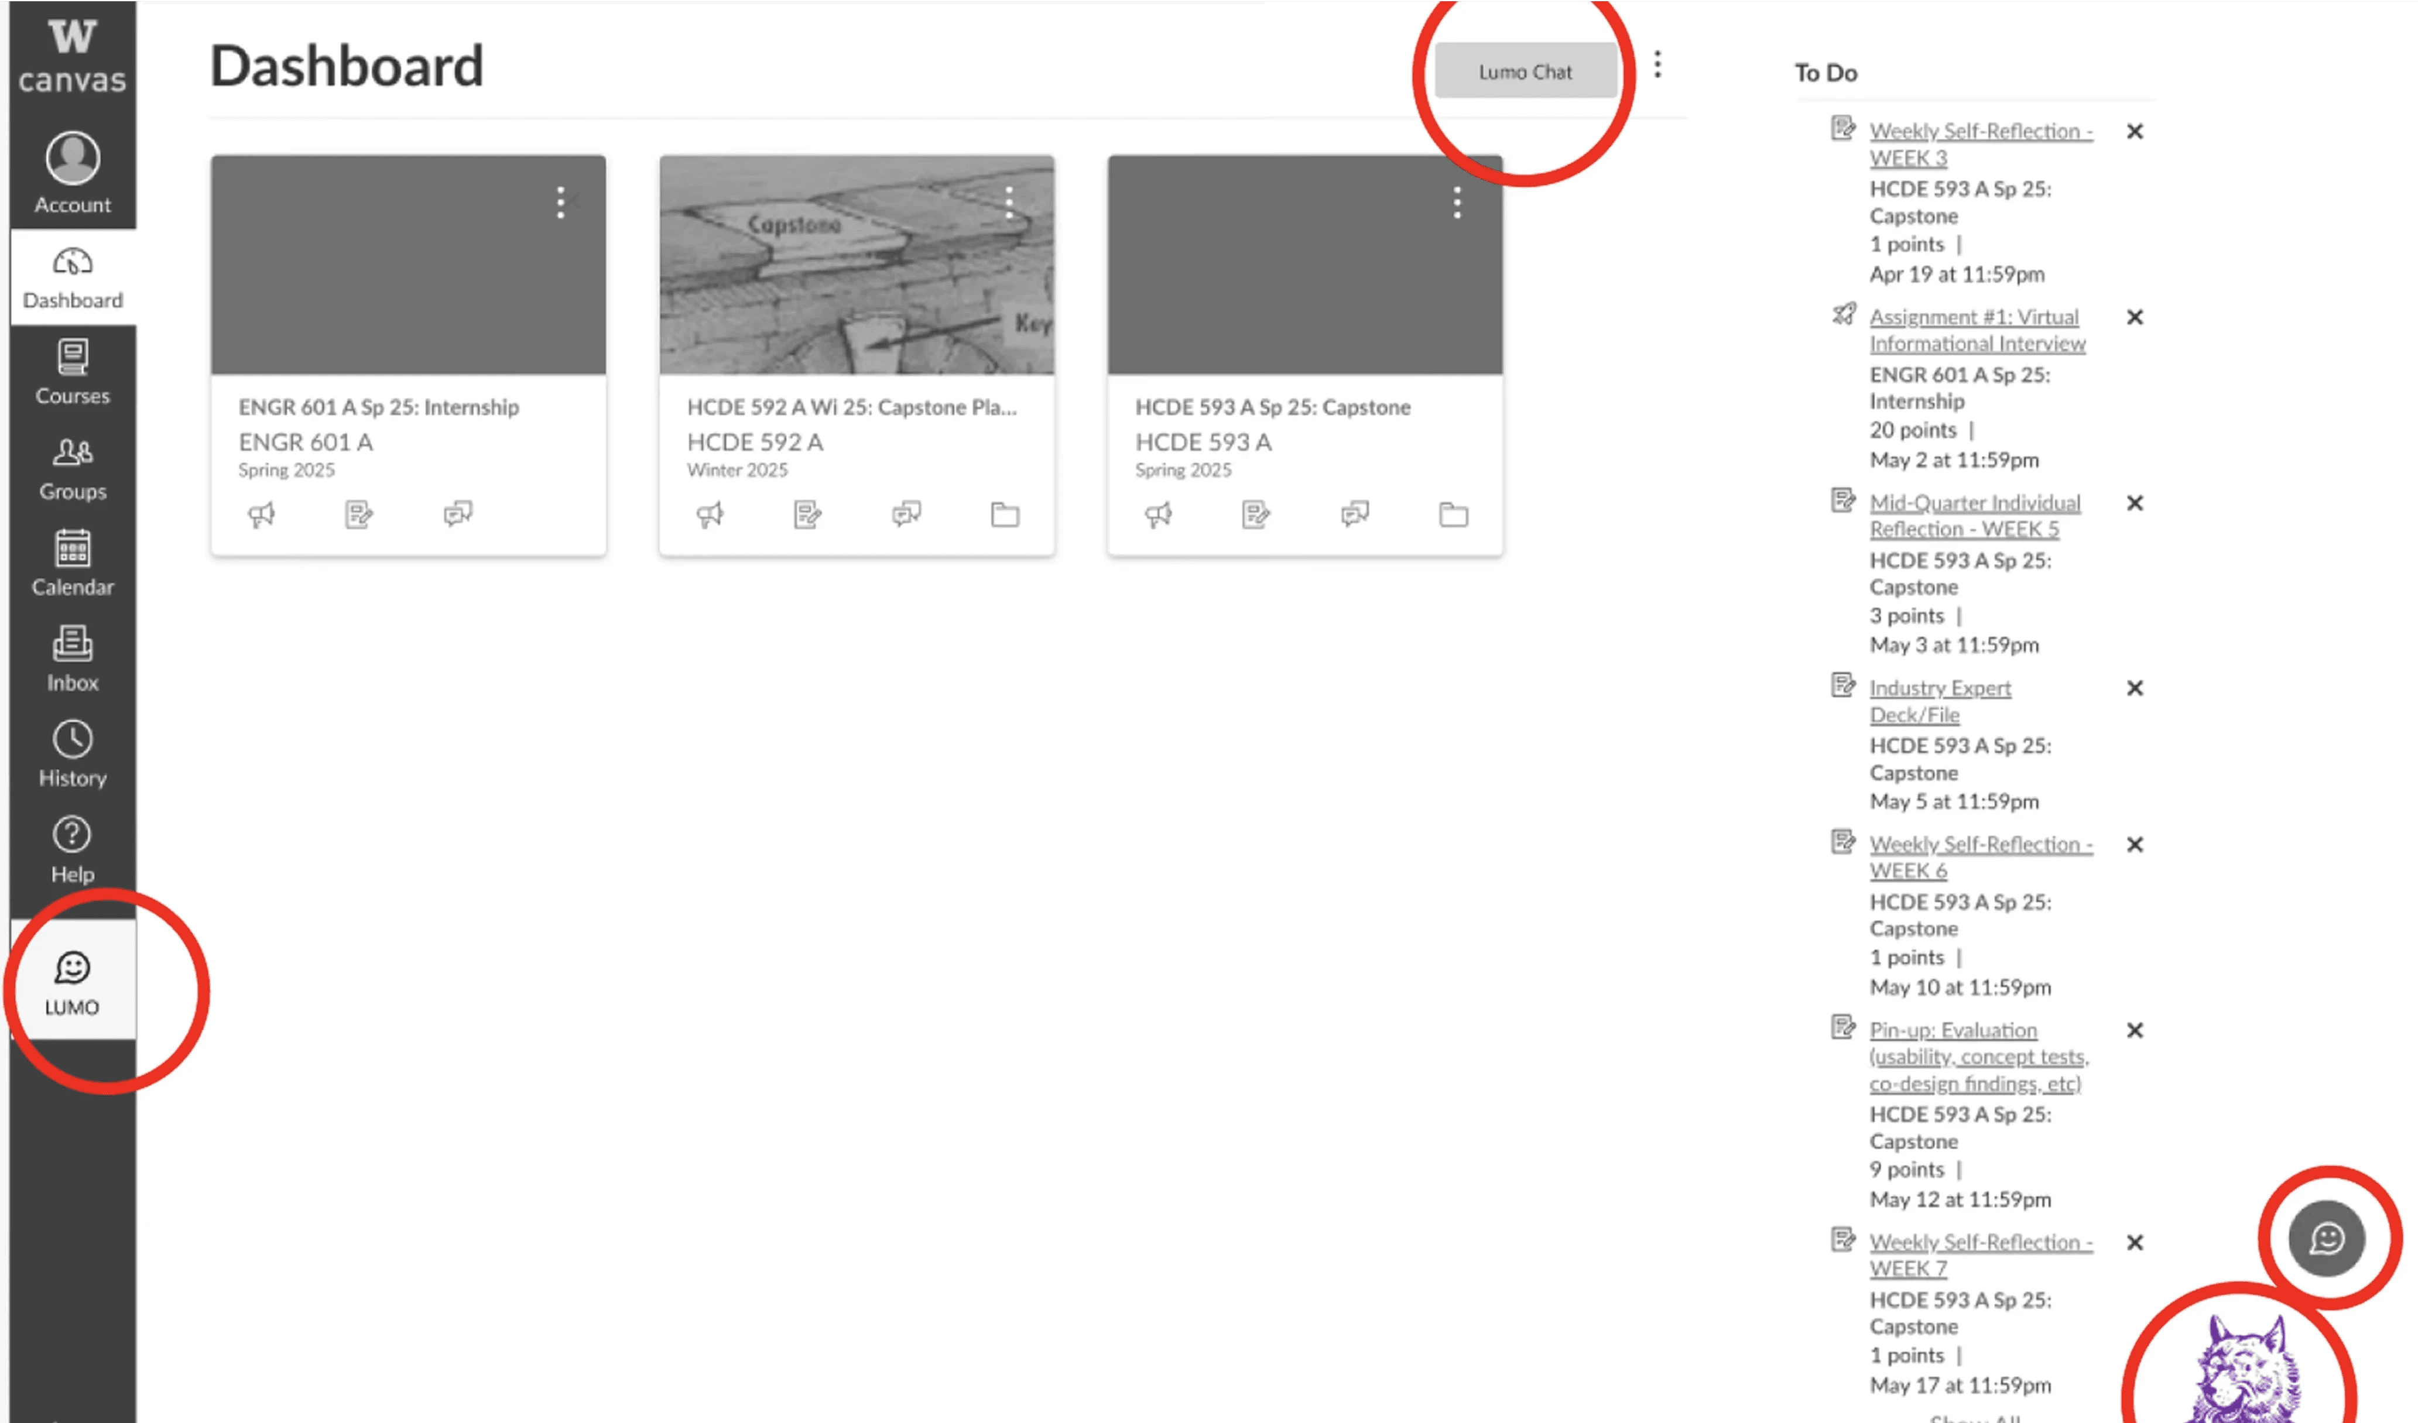Open assignments for HCDE 592 A card
This screenshot has width=2418, height=1423.
coord(807,515)
